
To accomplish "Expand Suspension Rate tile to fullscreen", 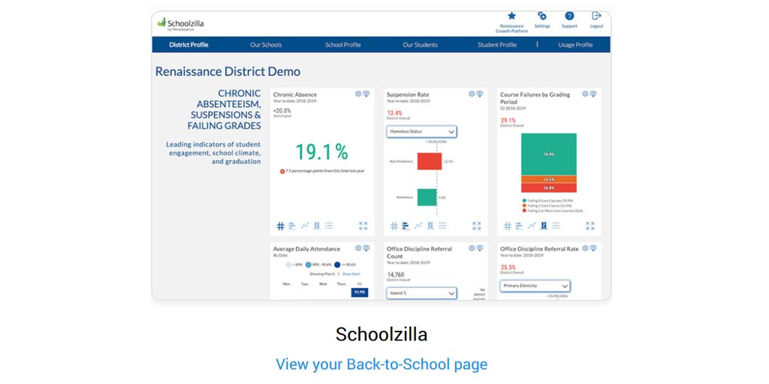I will click(477, 226).
